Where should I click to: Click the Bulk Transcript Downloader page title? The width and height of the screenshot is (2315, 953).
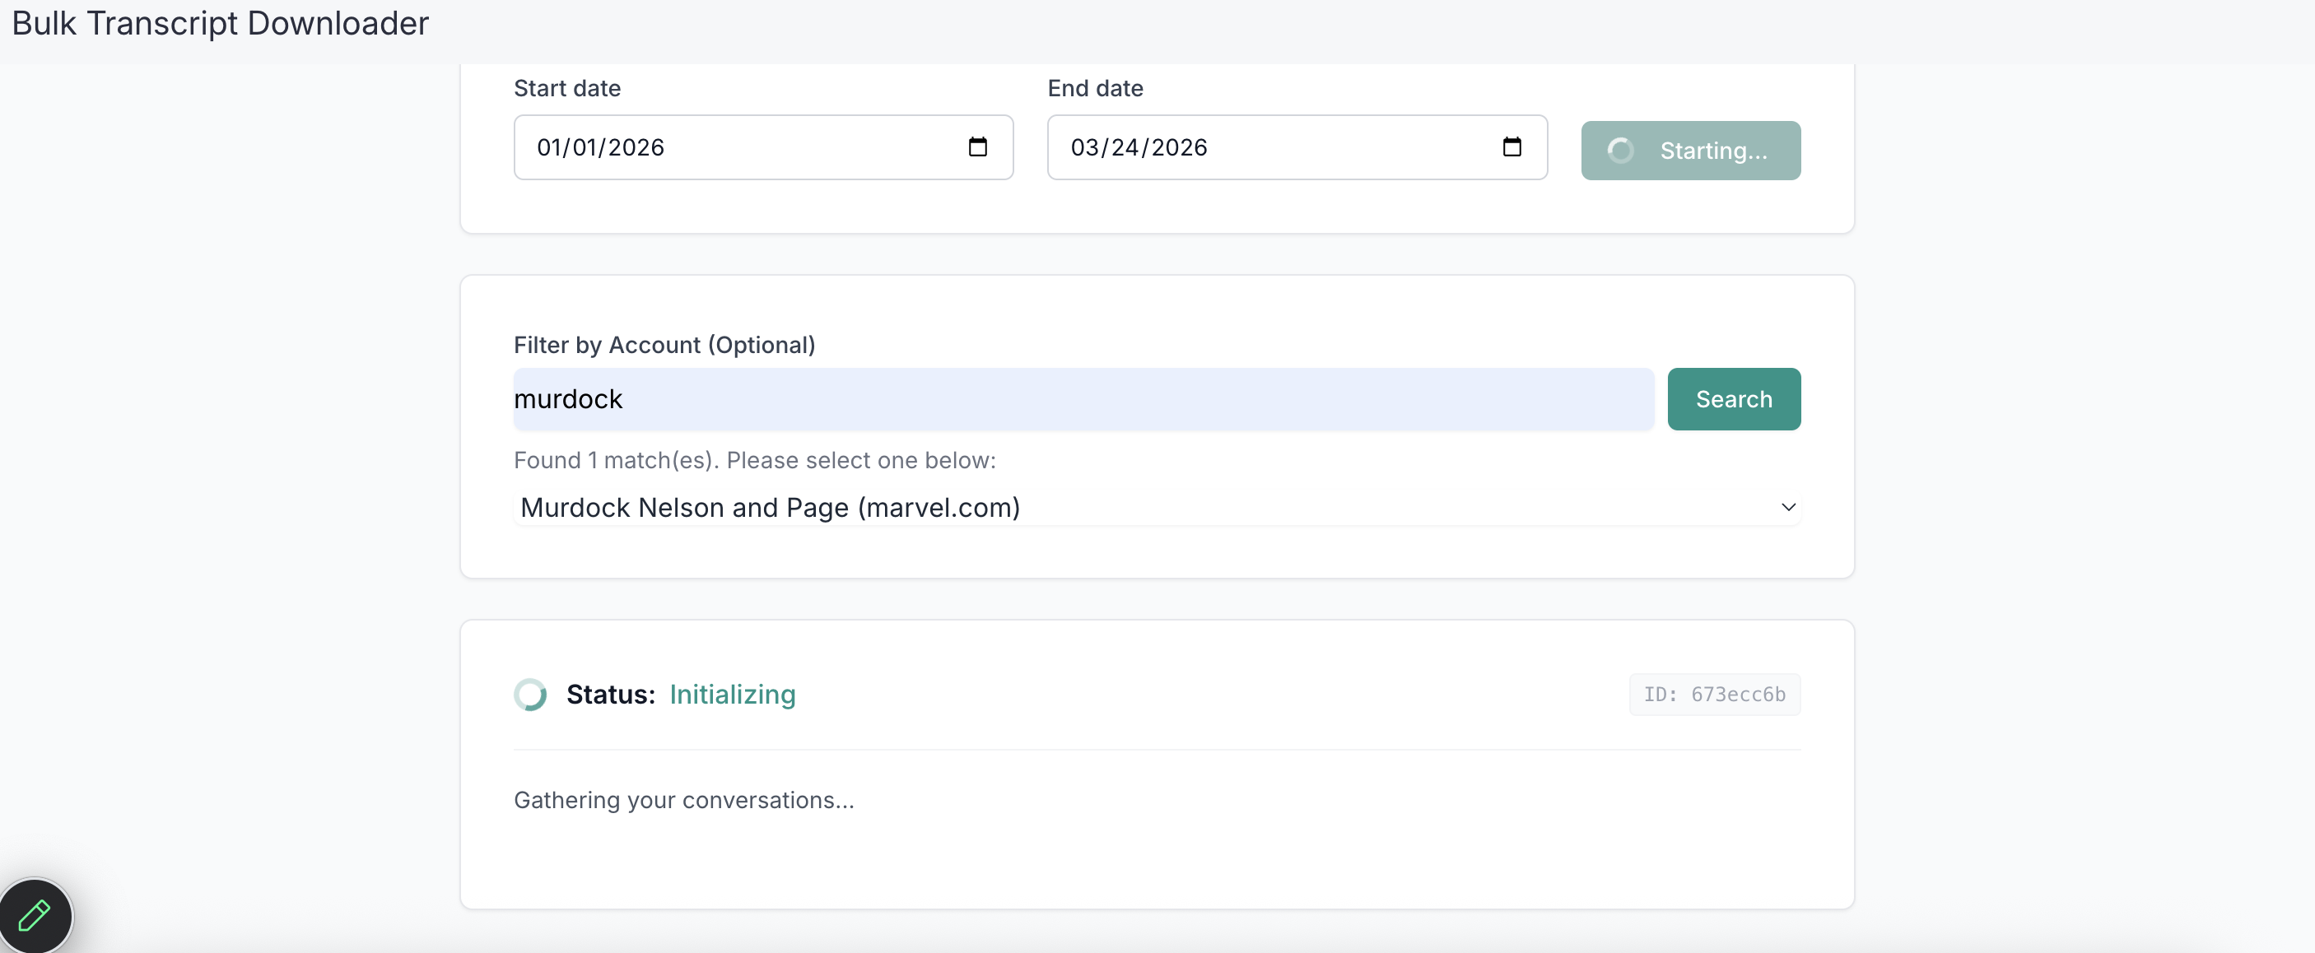pyautogui.click(x=220, y=23)
